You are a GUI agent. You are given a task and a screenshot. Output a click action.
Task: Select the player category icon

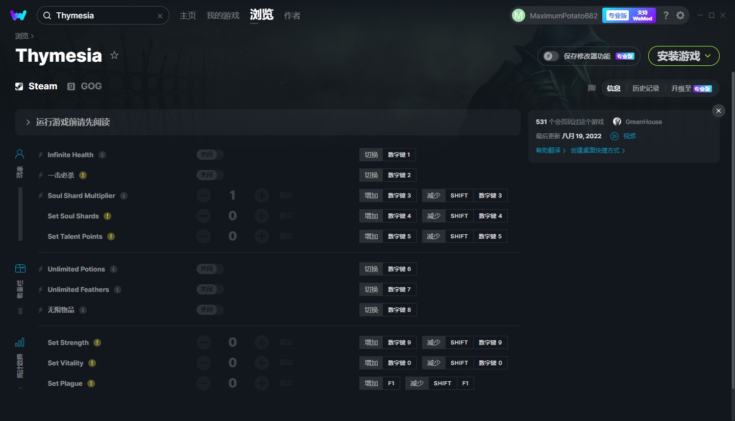tap(20, 154)
